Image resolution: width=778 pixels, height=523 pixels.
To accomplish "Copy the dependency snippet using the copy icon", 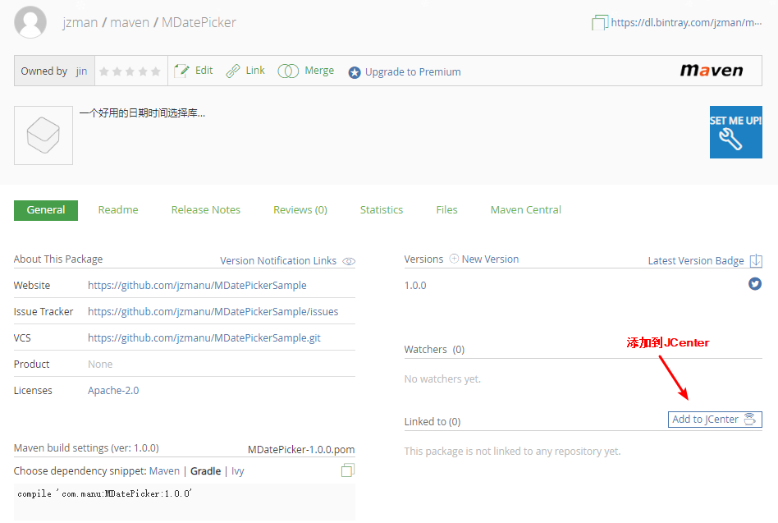I will [x=347, y=470].
